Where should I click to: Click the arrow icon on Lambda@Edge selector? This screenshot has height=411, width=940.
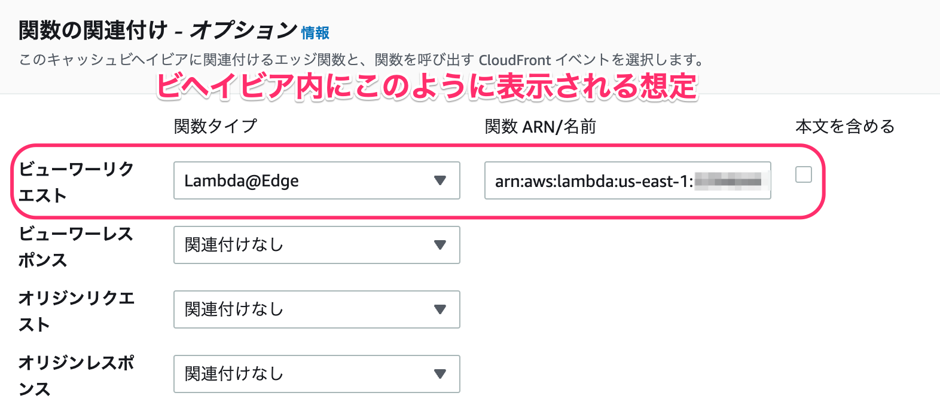pos(440,180)
